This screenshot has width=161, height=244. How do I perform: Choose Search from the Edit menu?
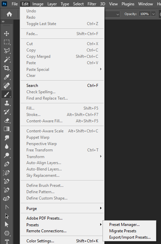[62, 86]
